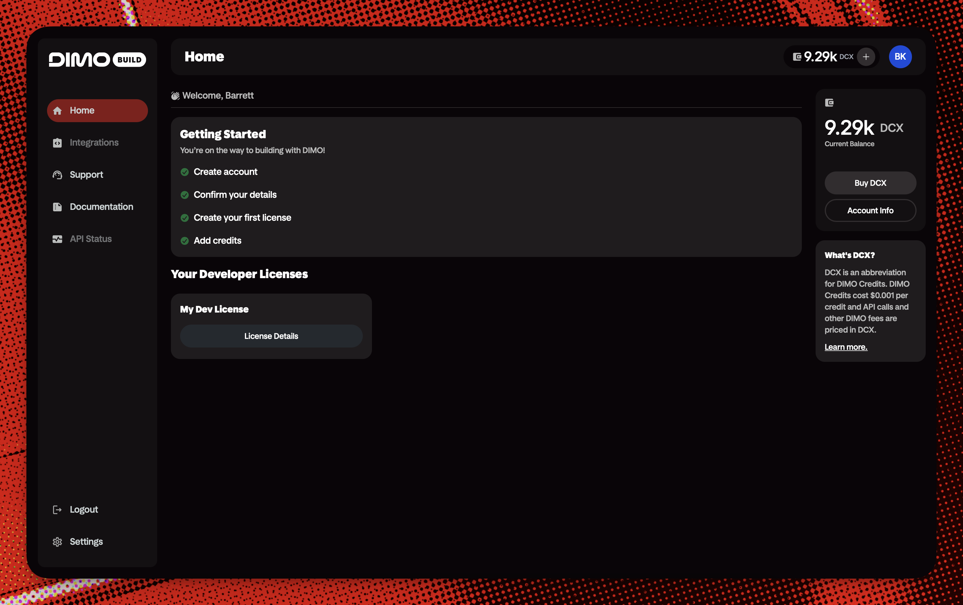The width and height of the screenshot is (963, 605).
Task: Click the Home house icon in sidebar
Action: coord(57,111)
